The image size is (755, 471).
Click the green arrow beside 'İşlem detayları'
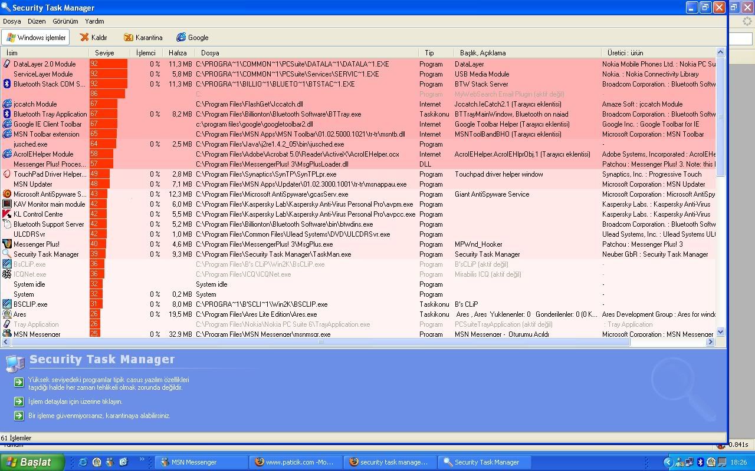point(19,402)
